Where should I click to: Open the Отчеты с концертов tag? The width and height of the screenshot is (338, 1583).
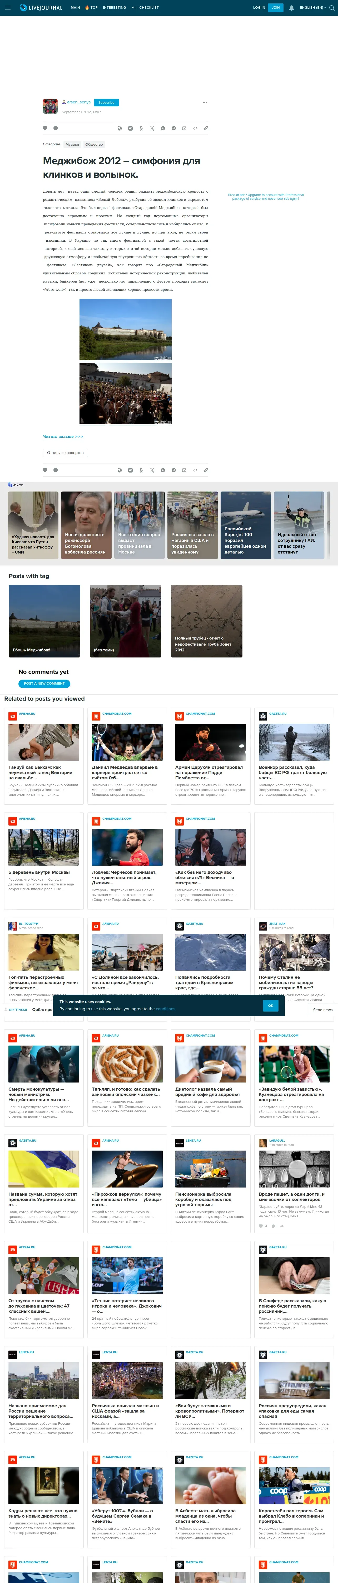pyautogui.click(x=66, y=453)
